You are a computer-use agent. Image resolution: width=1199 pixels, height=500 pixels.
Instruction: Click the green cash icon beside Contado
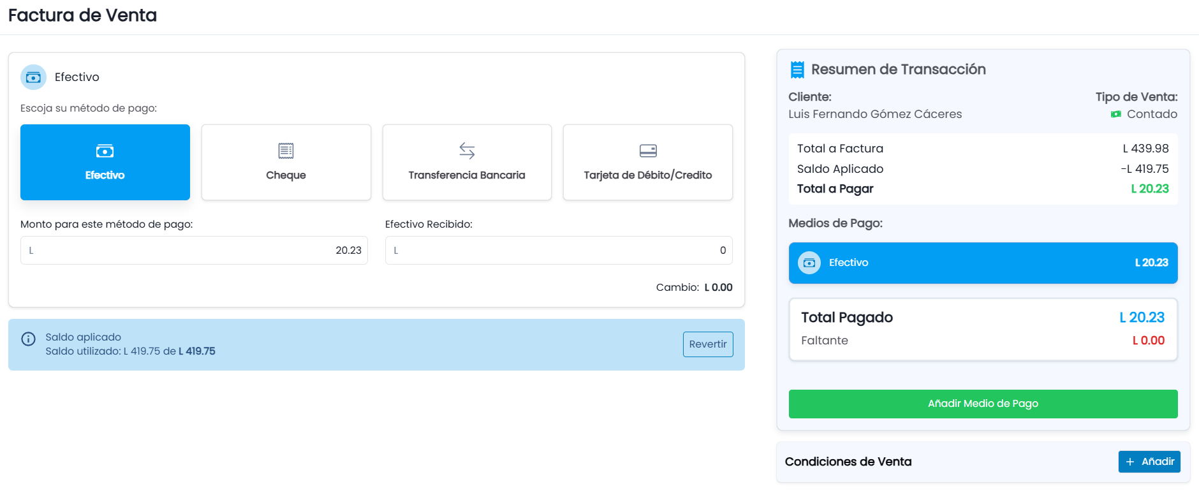click(x=1115, y=114)
